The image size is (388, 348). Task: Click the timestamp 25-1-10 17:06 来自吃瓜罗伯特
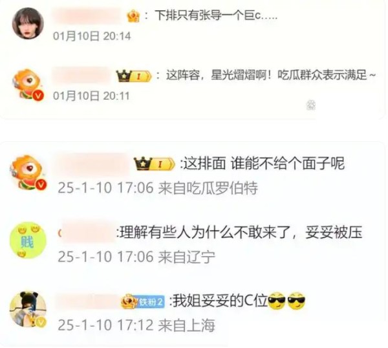(x=158, y=188)
